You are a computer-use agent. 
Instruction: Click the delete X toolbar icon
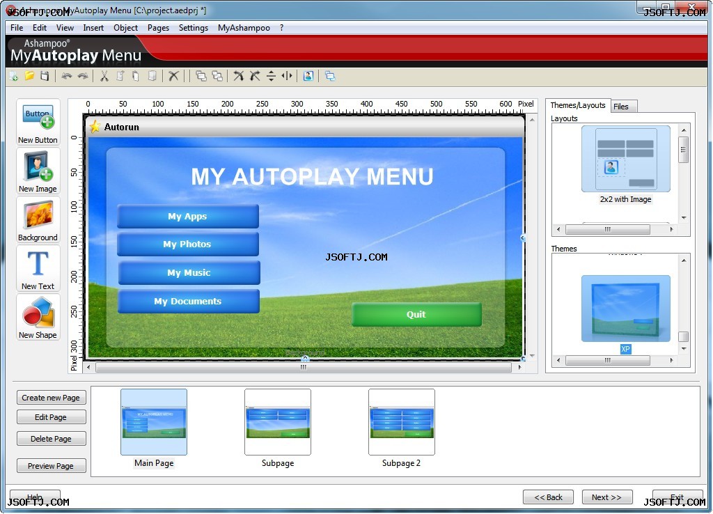pyautogui.click(x=173, y=76)
